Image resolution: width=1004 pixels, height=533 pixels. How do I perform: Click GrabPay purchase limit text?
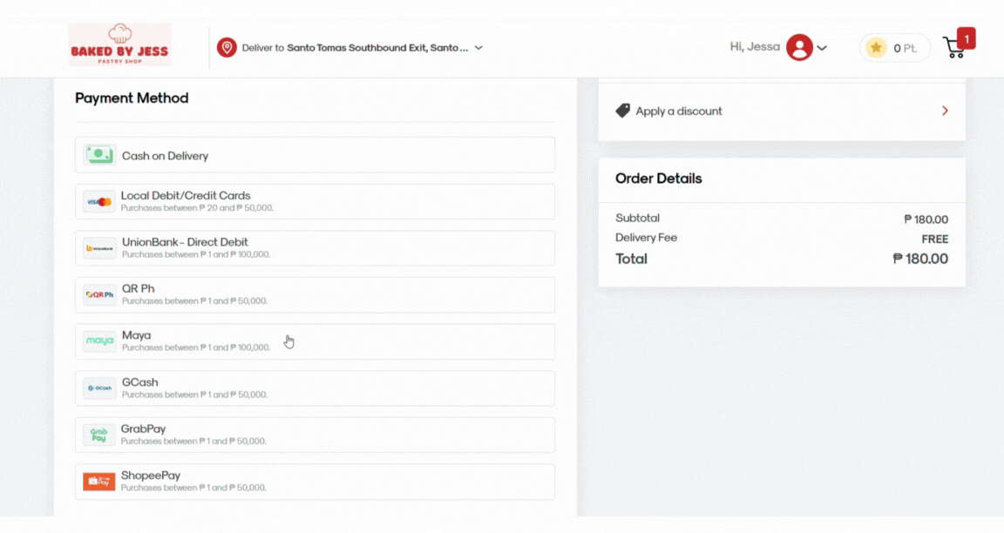194,441
